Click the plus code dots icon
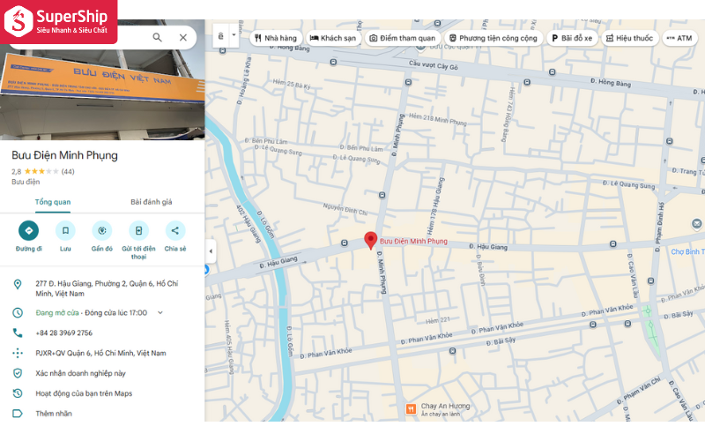 click(x=18, y=354)
